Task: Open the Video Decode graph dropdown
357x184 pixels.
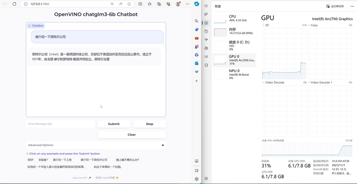Action: [x=273, y=82]
